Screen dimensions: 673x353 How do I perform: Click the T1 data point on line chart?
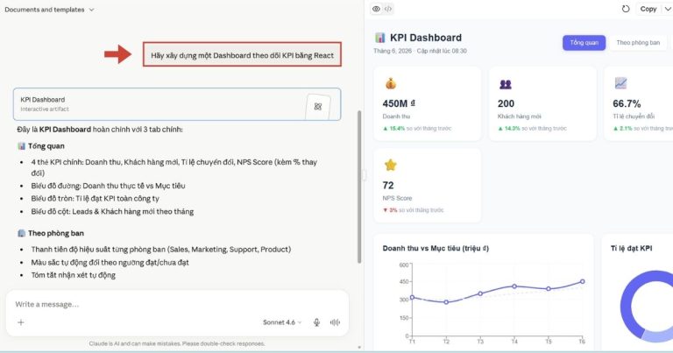[412, 297]
